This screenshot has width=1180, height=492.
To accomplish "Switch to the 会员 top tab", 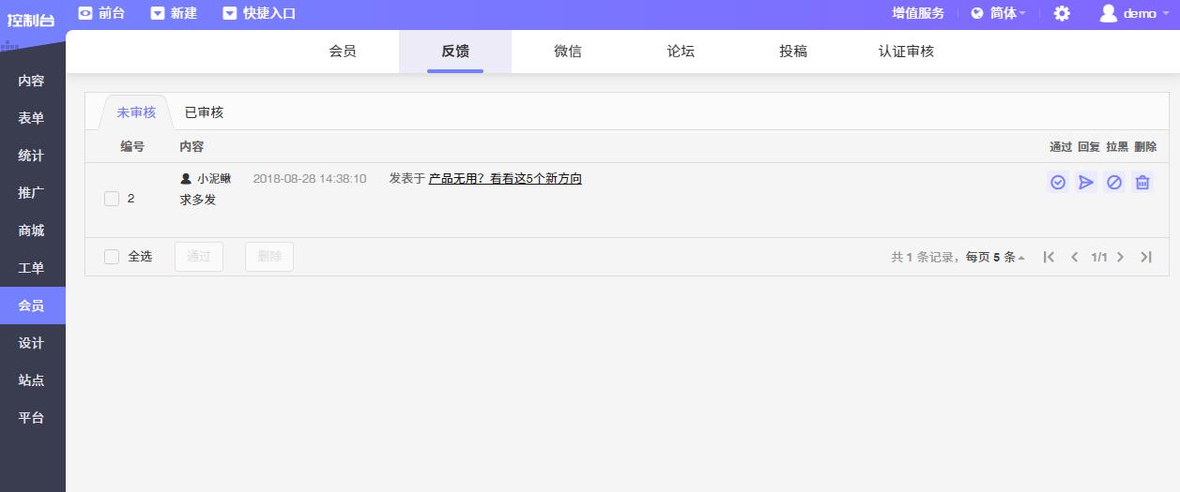I will coord(343,52).
